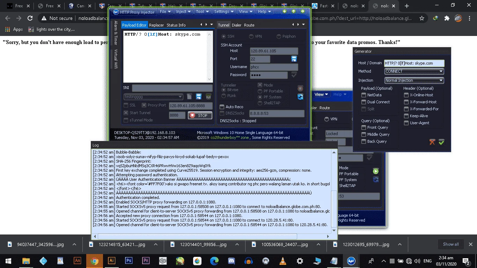
Task: Open the Route tab in front injector
Action: pos(249,25)
